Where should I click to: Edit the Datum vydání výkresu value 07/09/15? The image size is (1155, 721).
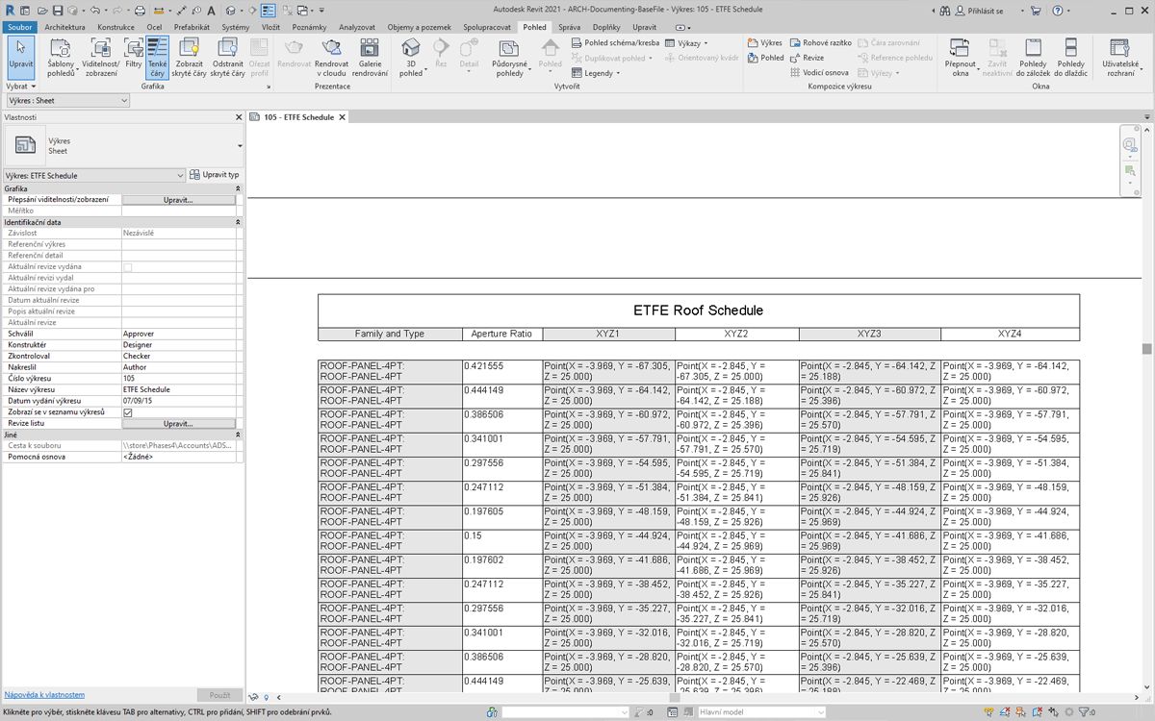[x=179, y=401]
